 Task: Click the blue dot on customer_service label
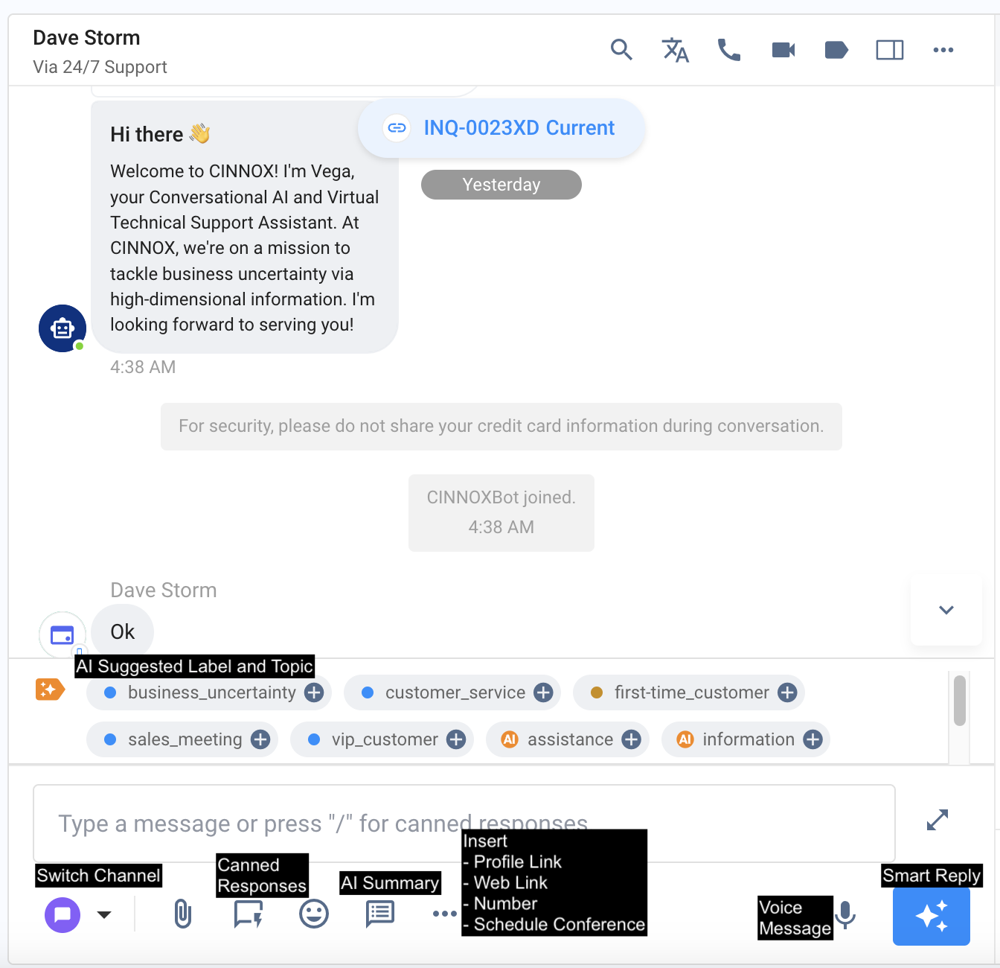368,692
